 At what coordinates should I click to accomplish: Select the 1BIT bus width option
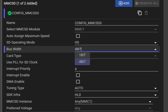(82, 55)
